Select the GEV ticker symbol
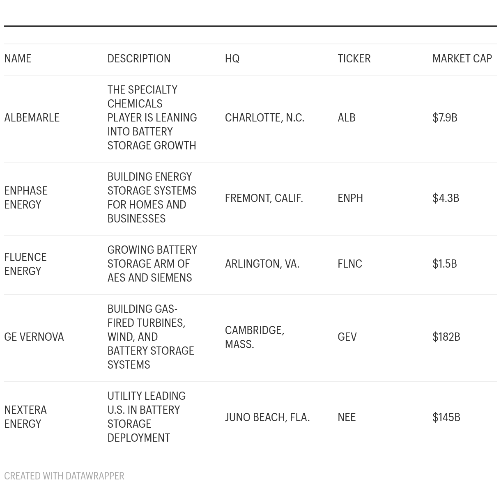This screenshot has width=501, height=486. [x=347, y=337]
